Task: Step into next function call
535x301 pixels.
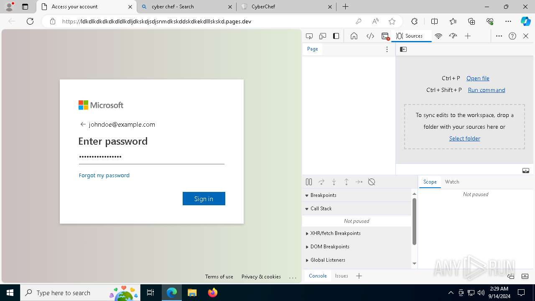Action: 334,182
